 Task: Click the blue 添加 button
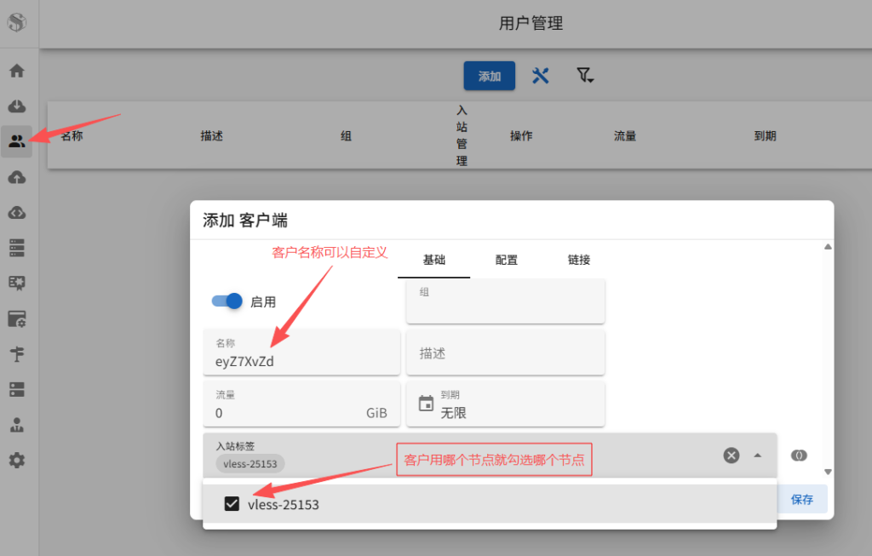[489, 76]
